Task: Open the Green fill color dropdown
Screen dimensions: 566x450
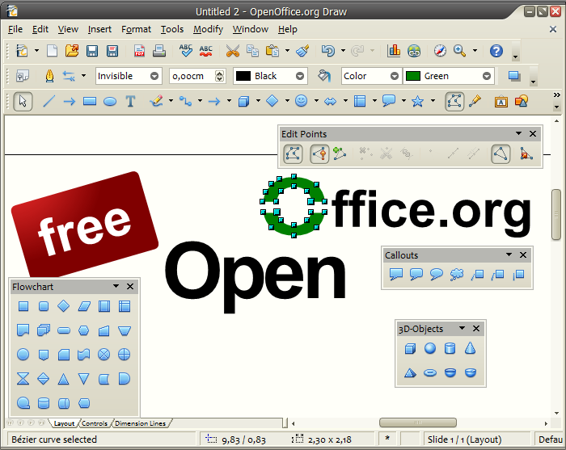Action: coord(487,76)
